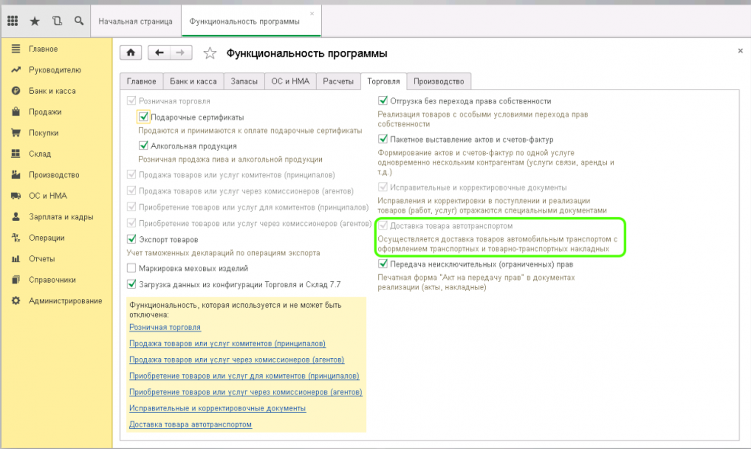Switch to the Производство tab
Image resolution: width=751 pixels, height=449 pixels.
[x=438, y=81]
